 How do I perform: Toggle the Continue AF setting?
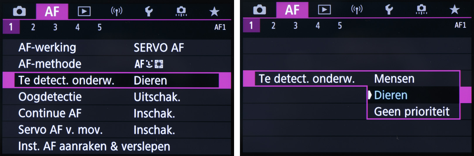click(x=116, y=113)
